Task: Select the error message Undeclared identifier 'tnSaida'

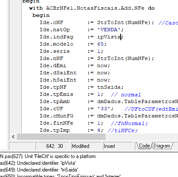Action: pyautogui.click(x=39, y=170)
